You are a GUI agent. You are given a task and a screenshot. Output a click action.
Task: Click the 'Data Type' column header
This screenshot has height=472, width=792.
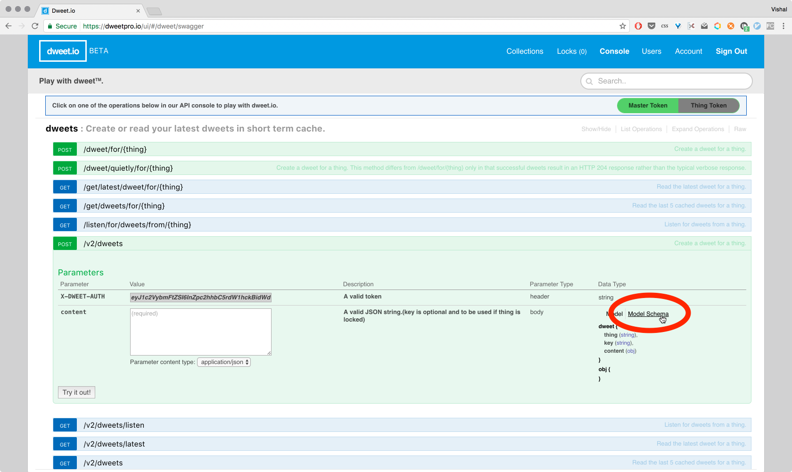point(612,284)
